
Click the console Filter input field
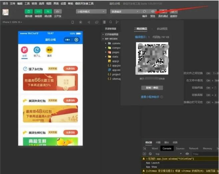[x=205, y=154]
